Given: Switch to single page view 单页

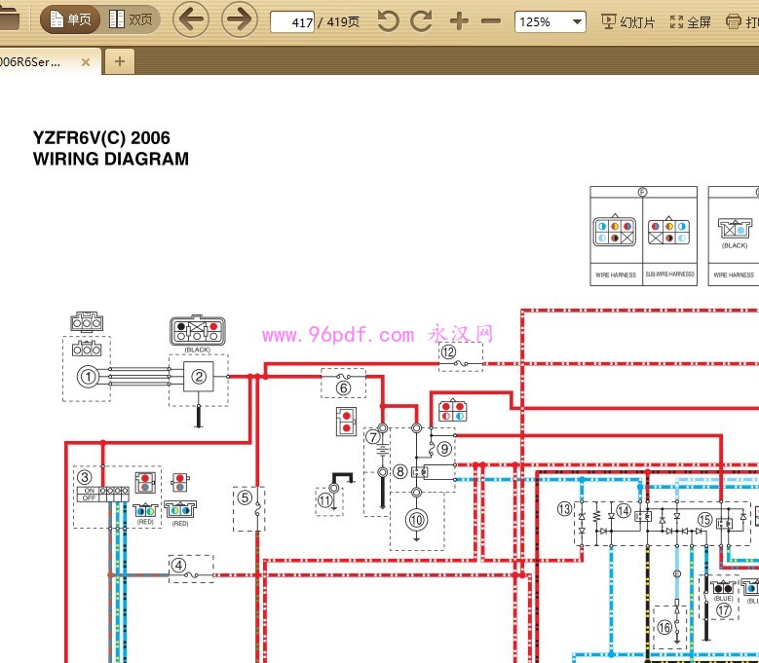Looking at the screenshot, I should click(x=70, y=19).
